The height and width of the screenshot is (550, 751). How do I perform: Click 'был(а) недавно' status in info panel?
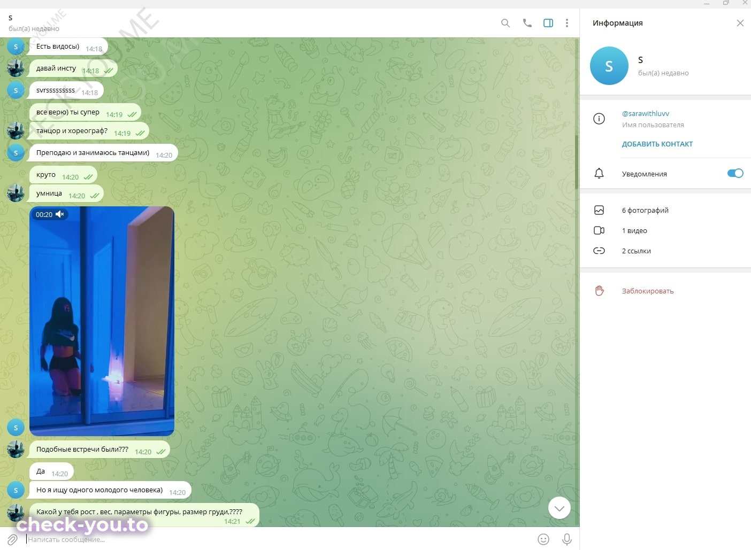(663, 73)
